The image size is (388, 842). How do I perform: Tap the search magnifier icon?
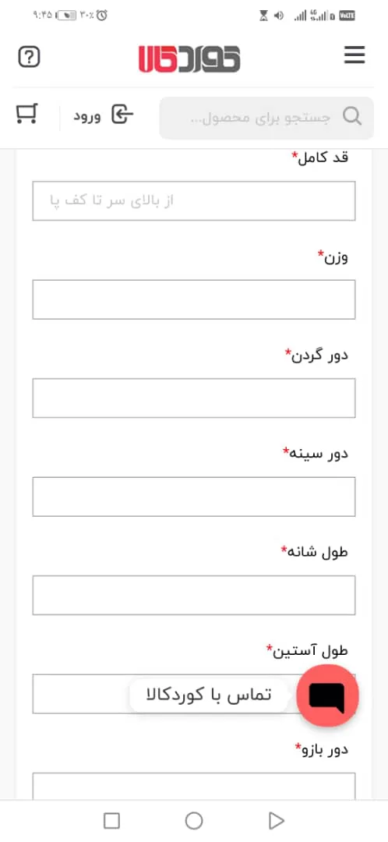pos(352,116)
